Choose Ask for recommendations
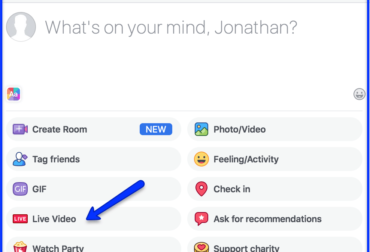This screenshot has height=252, width=370. tap(275, 219)
